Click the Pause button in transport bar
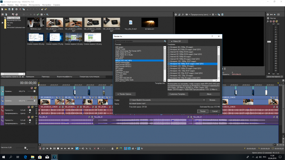 (x=55, y=148)
